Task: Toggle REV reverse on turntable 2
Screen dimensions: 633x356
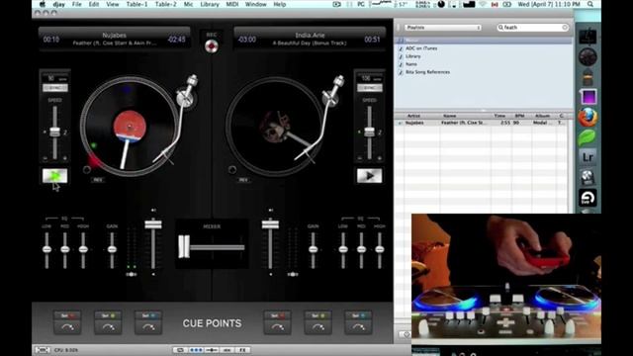Action: (x=243, y=180)
